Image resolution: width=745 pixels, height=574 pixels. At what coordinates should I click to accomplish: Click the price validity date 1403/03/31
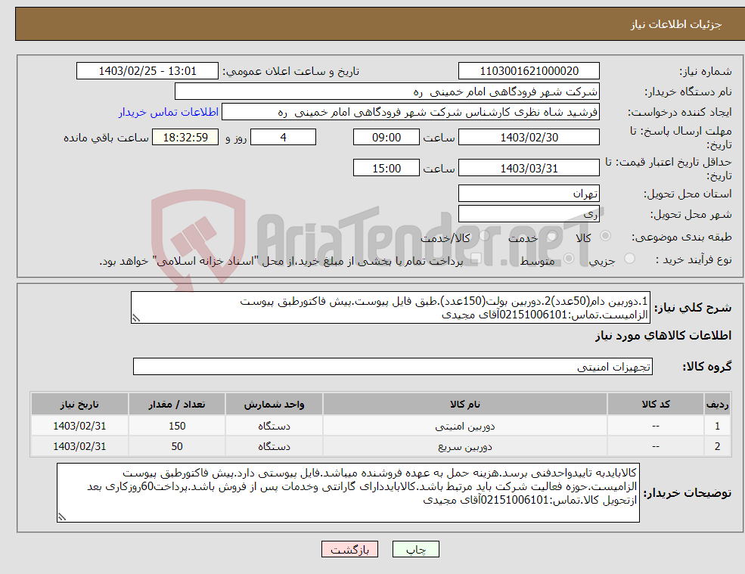(x=529, y=168)
